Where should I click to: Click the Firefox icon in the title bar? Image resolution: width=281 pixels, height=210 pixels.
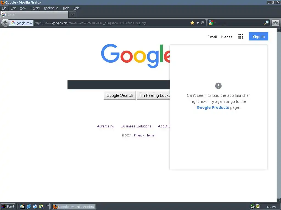[x=2, y=2]
